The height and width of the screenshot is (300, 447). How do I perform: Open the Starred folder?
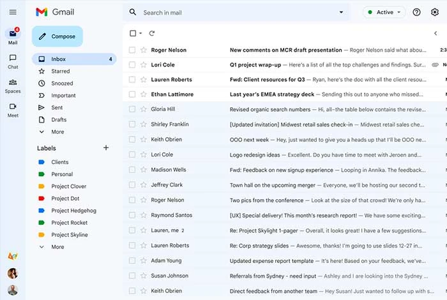click(61, 71)
